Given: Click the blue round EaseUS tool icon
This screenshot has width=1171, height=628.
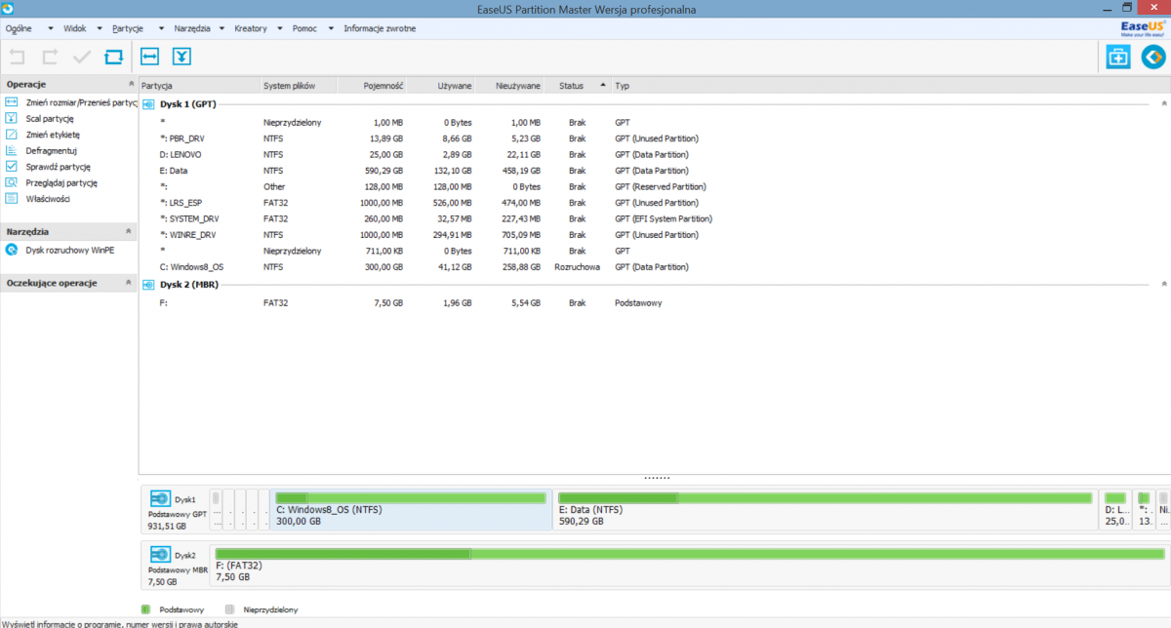Looking at the screenshot, I should [x=1153, y=57].
